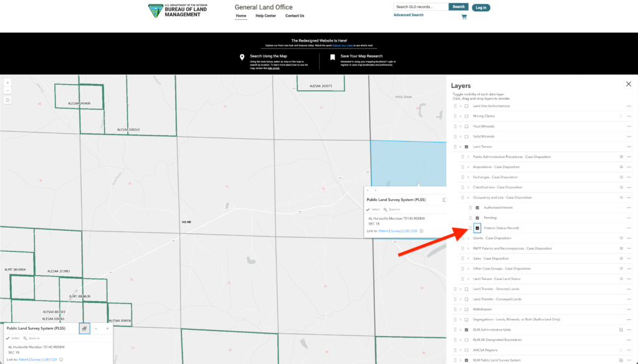Click the map zoom in plus button
This screenshot has height=364, width=638.
pyautogui.click(x=7, y=83)
